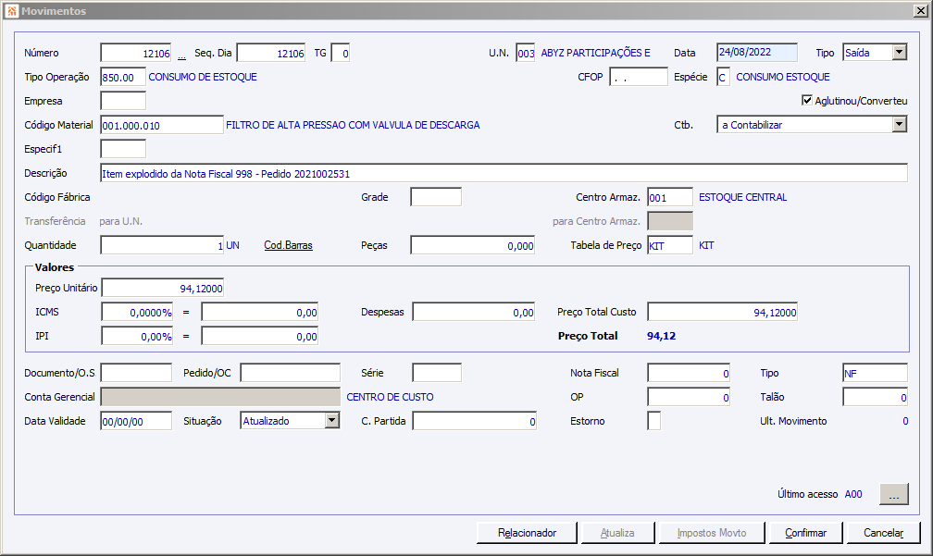Select the TG input field
This screenshot has width=933, height=556.
(341, 53)
